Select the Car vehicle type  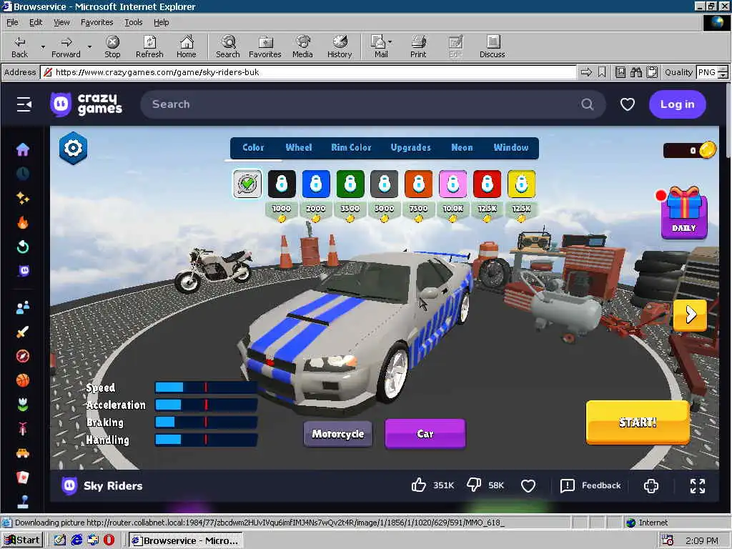[425, 434]
